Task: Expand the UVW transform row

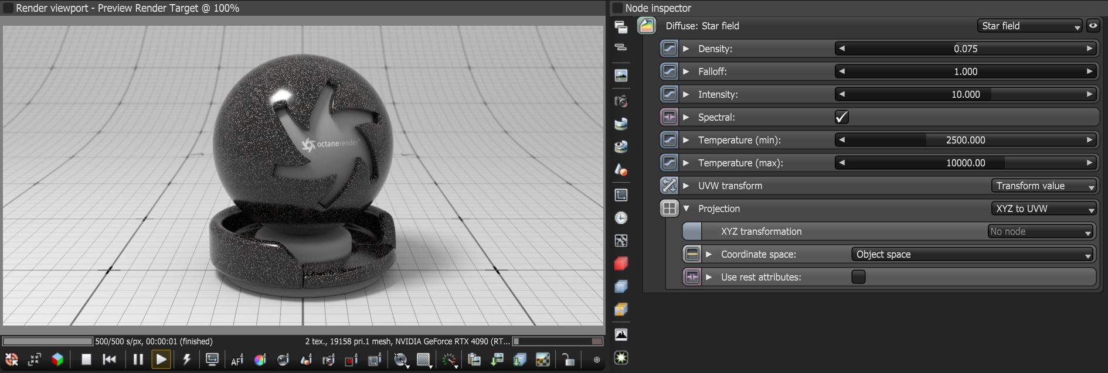Action: [x=686, y=186]
